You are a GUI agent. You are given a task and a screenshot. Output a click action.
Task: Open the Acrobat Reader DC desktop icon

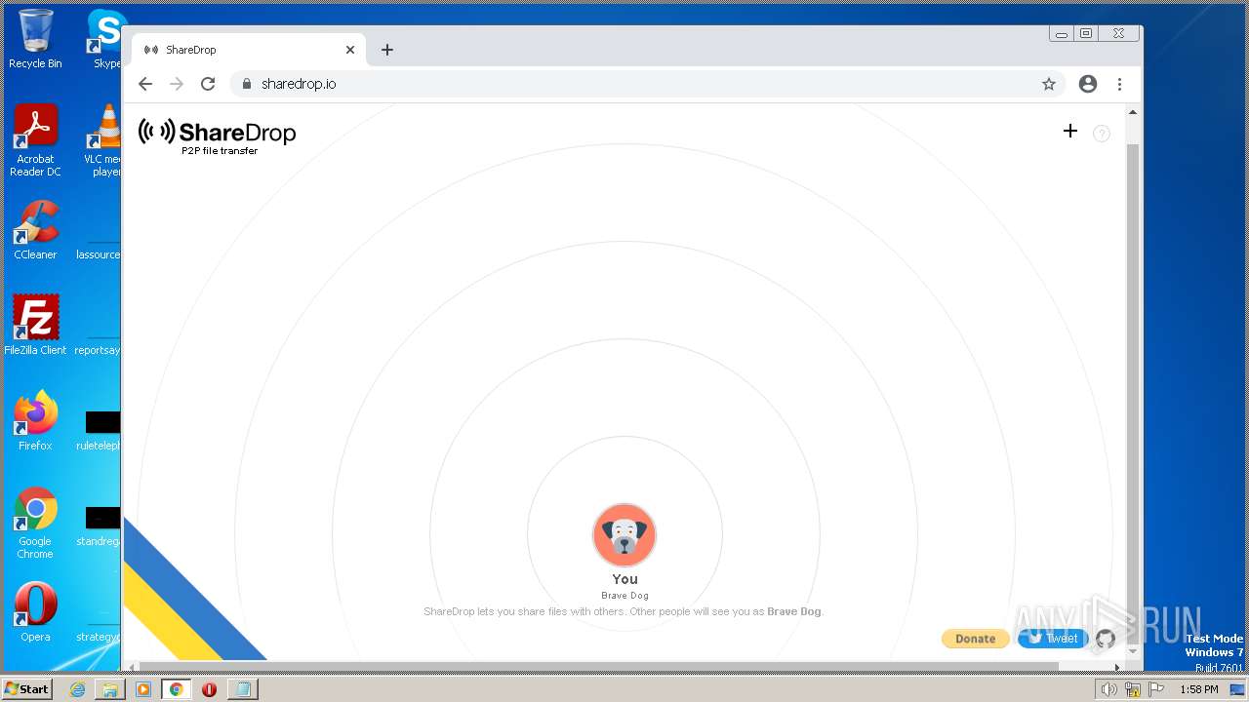click(x=35, y=141)
